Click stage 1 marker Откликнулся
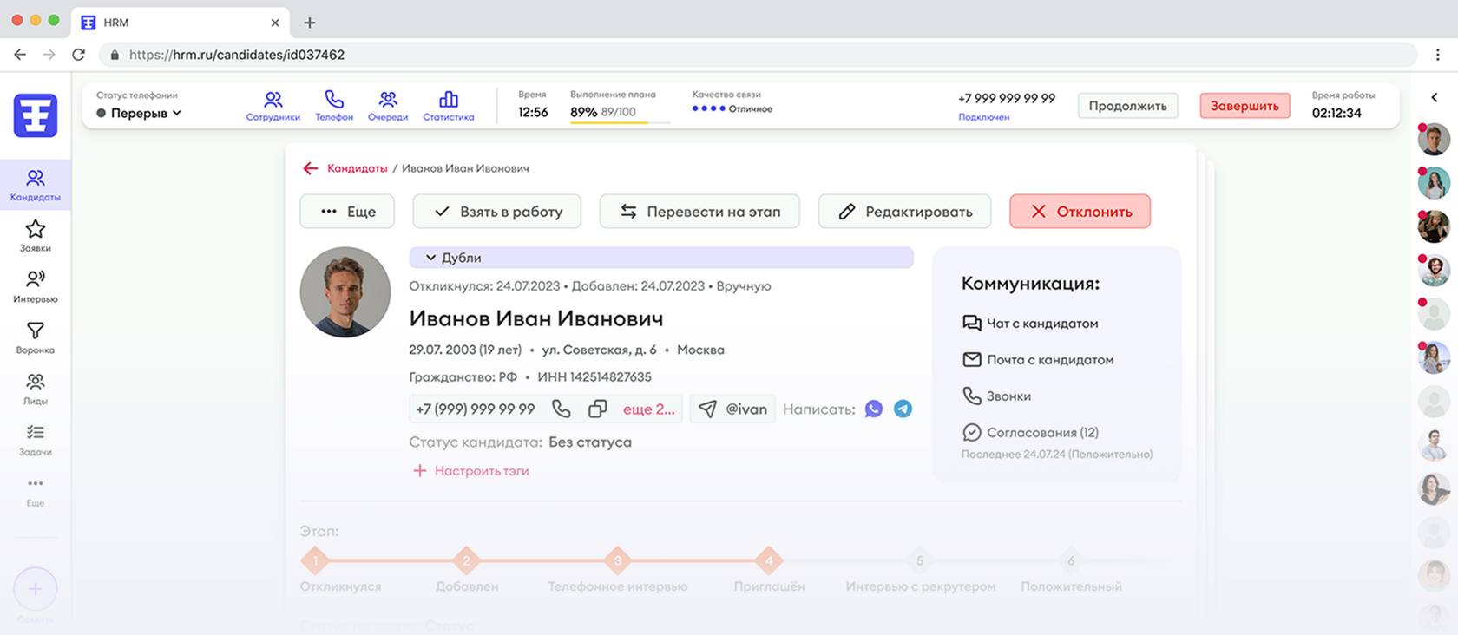This screenshot has width=1458, height=635. tap(315, 560)
